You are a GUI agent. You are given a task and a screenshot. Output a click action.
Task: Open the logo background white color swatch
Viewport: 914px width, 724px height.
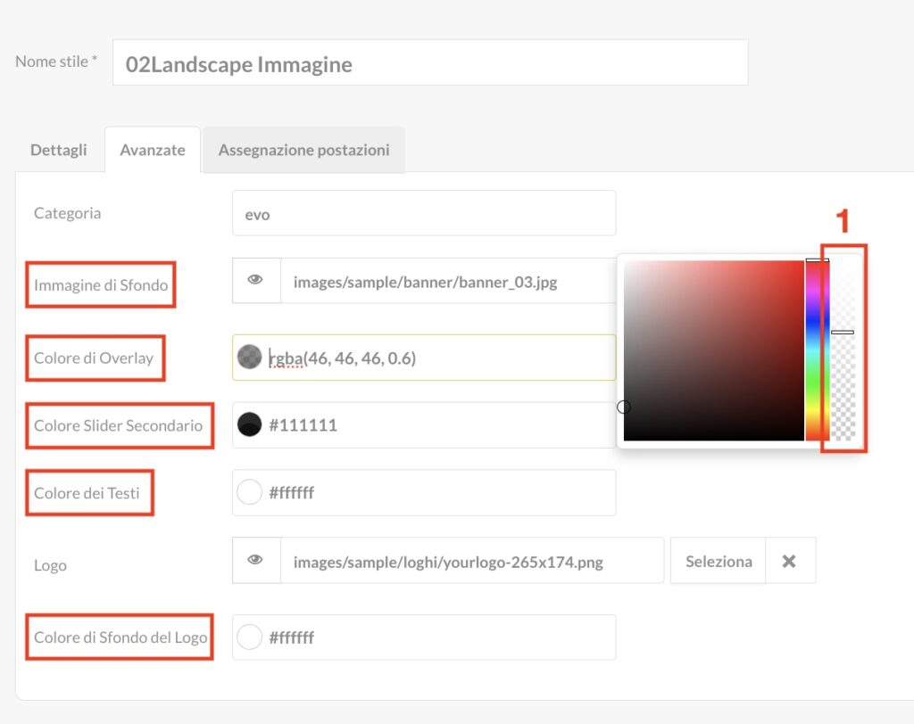pyautogui.click(x=250, y=638)
